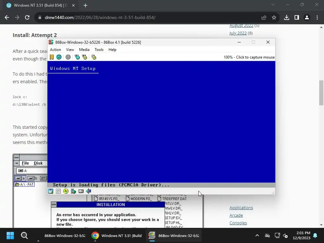Click 'Windows NT Setup' emulator header text
Screen dimensions: 324x243
click(x=73, y=68)
